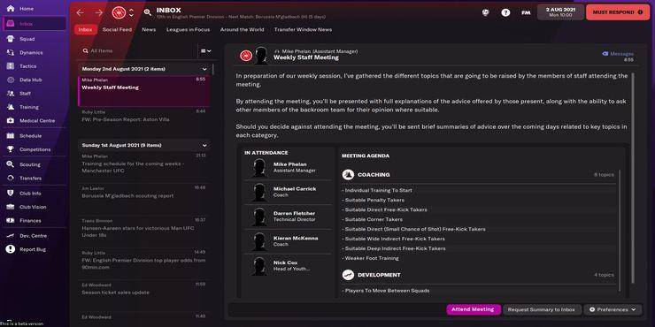
Task: Click the help question mark icon
Action: point(505,12)
